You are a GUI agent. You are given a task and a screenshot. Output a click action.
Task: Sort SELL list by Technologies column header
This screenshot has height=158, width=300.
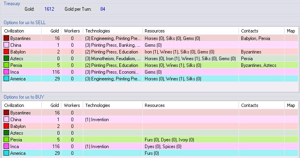[x=113, y=31]
